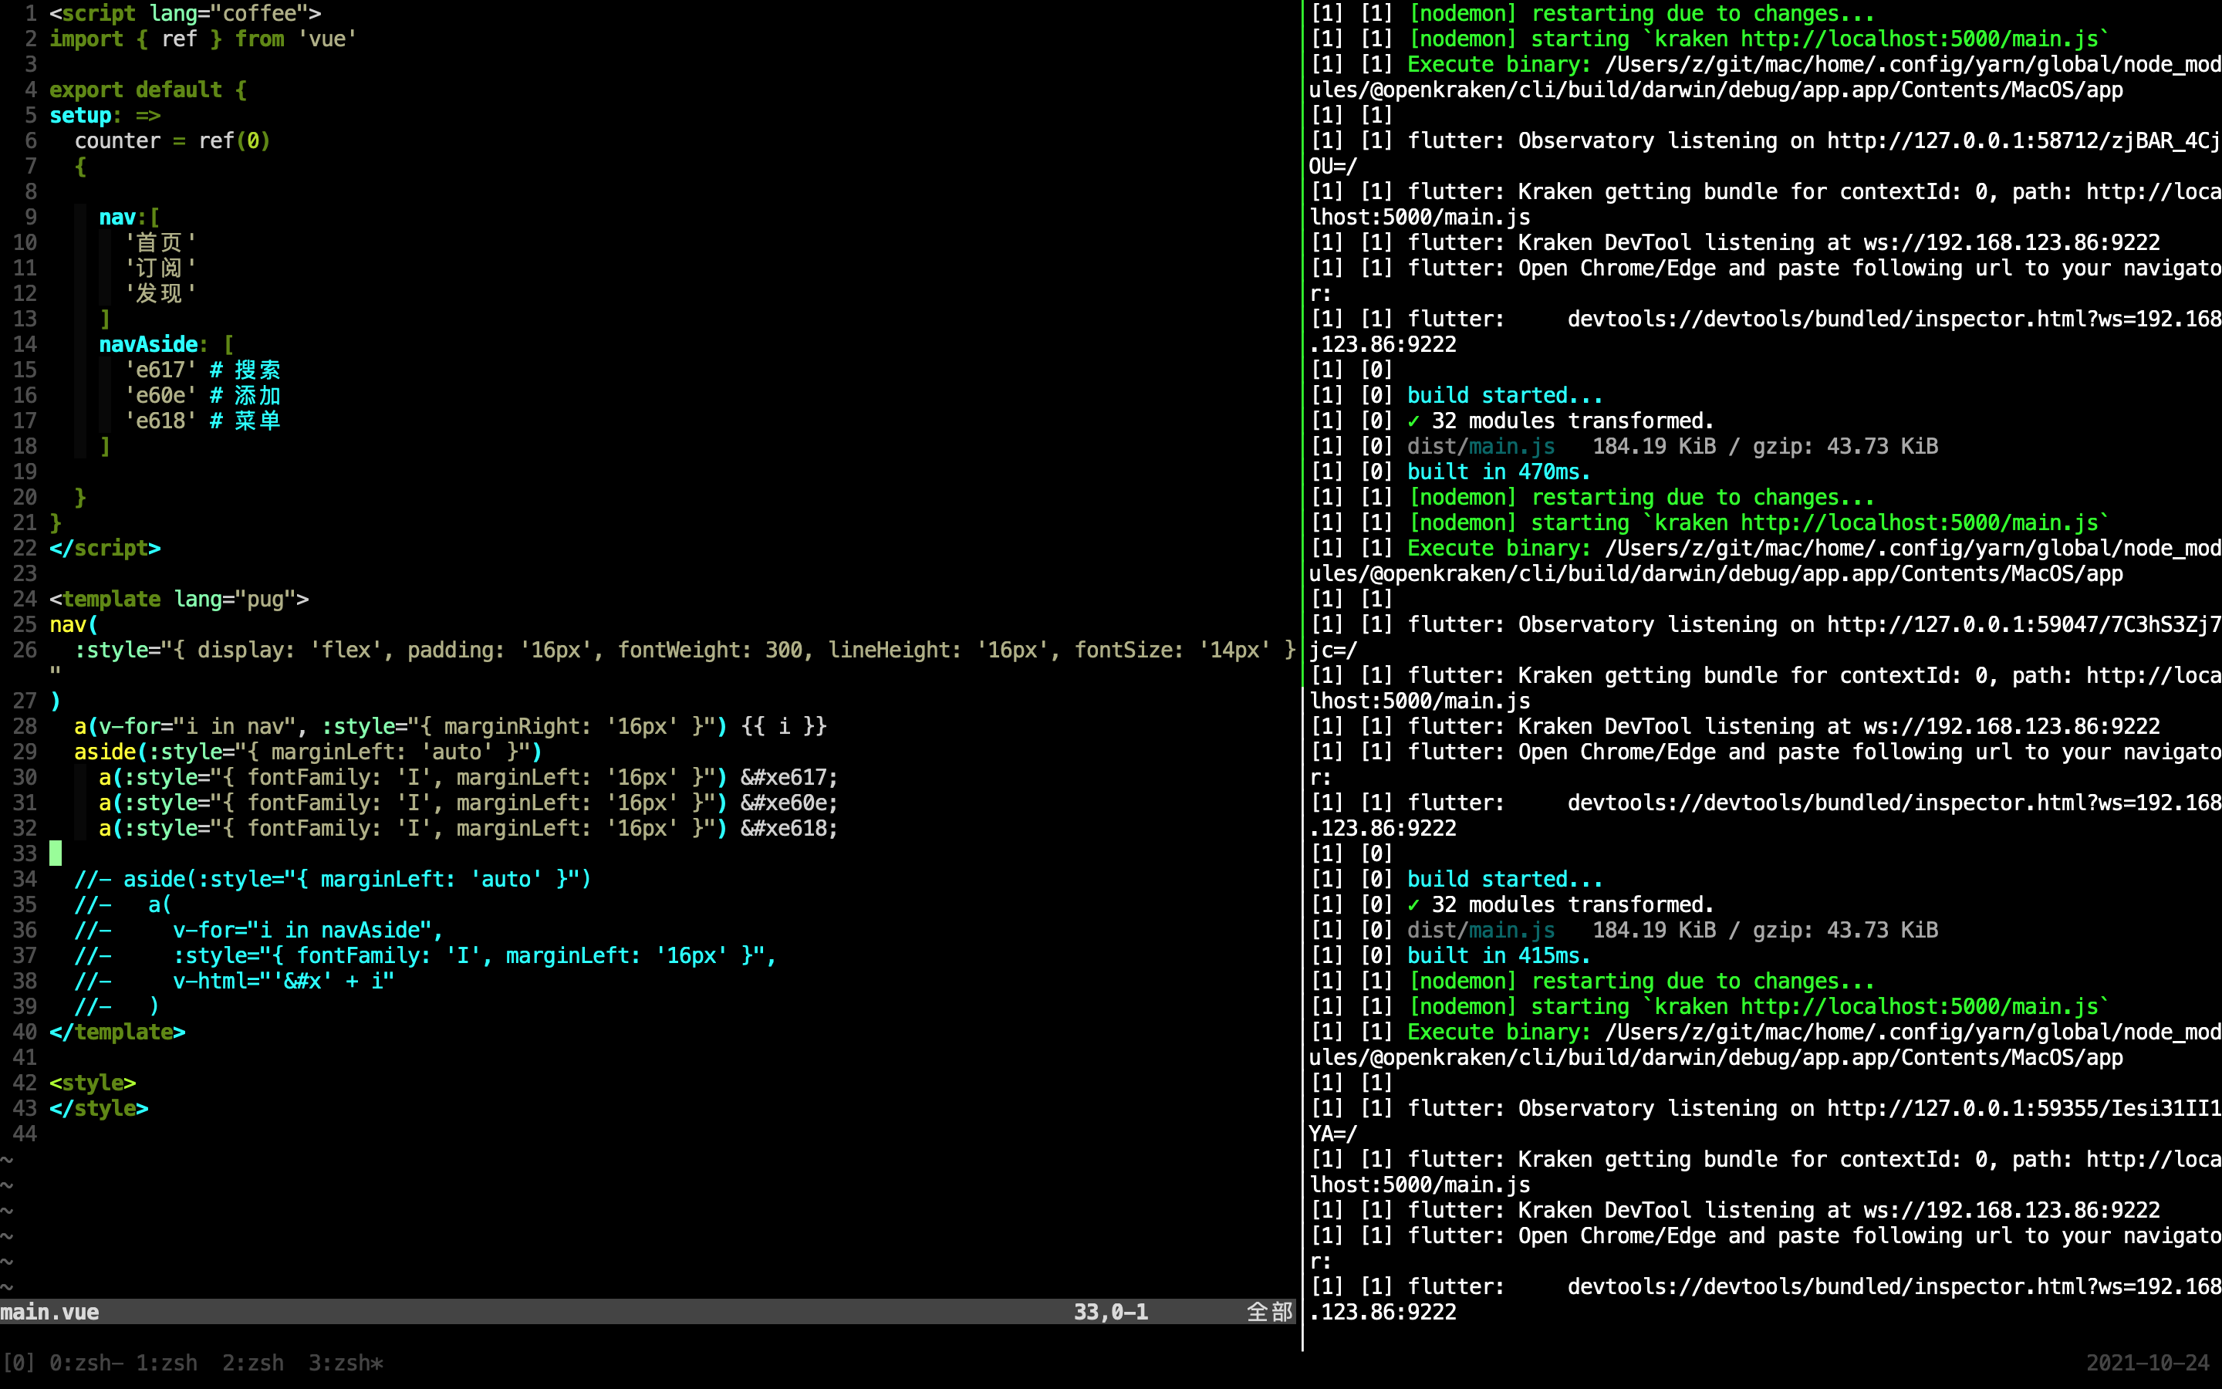
Task: Place cursor on 'import { ref } from vue' line
Action: pyautogui.click(x=203, y=39)
